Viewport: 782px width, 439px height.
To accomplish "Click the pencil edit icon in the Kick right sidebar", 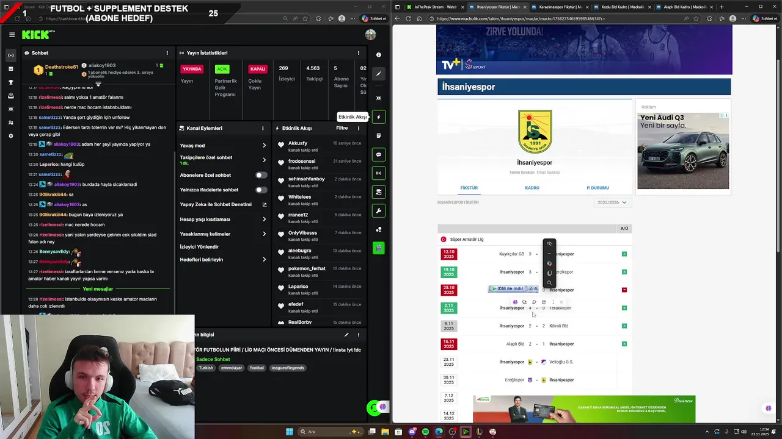I will click(379, 74).
